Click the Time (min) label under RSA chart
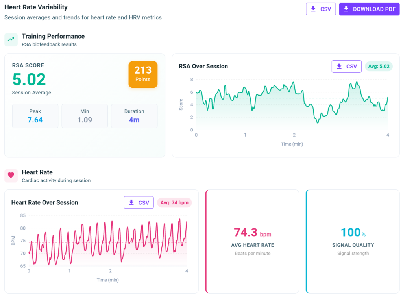Image resolution: width=403 pixels, height=298 pixels. [x=292, y=144]
